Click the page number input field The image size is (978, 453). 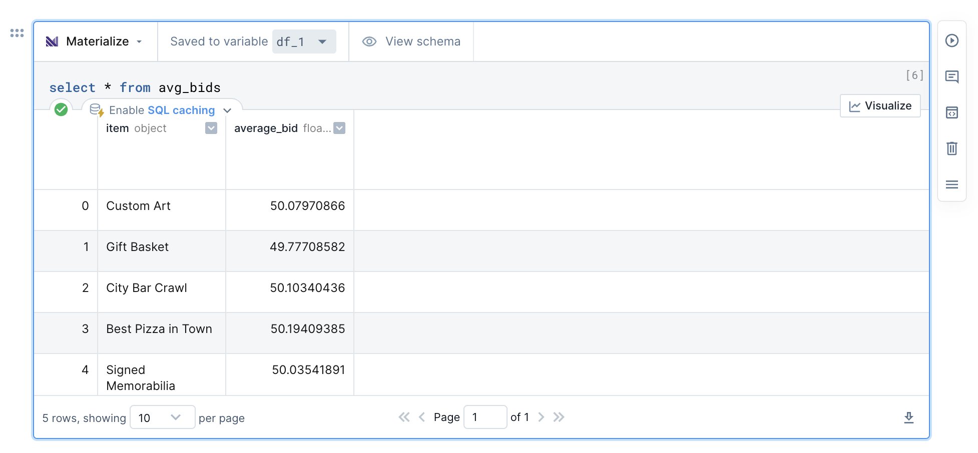[484, 417]
